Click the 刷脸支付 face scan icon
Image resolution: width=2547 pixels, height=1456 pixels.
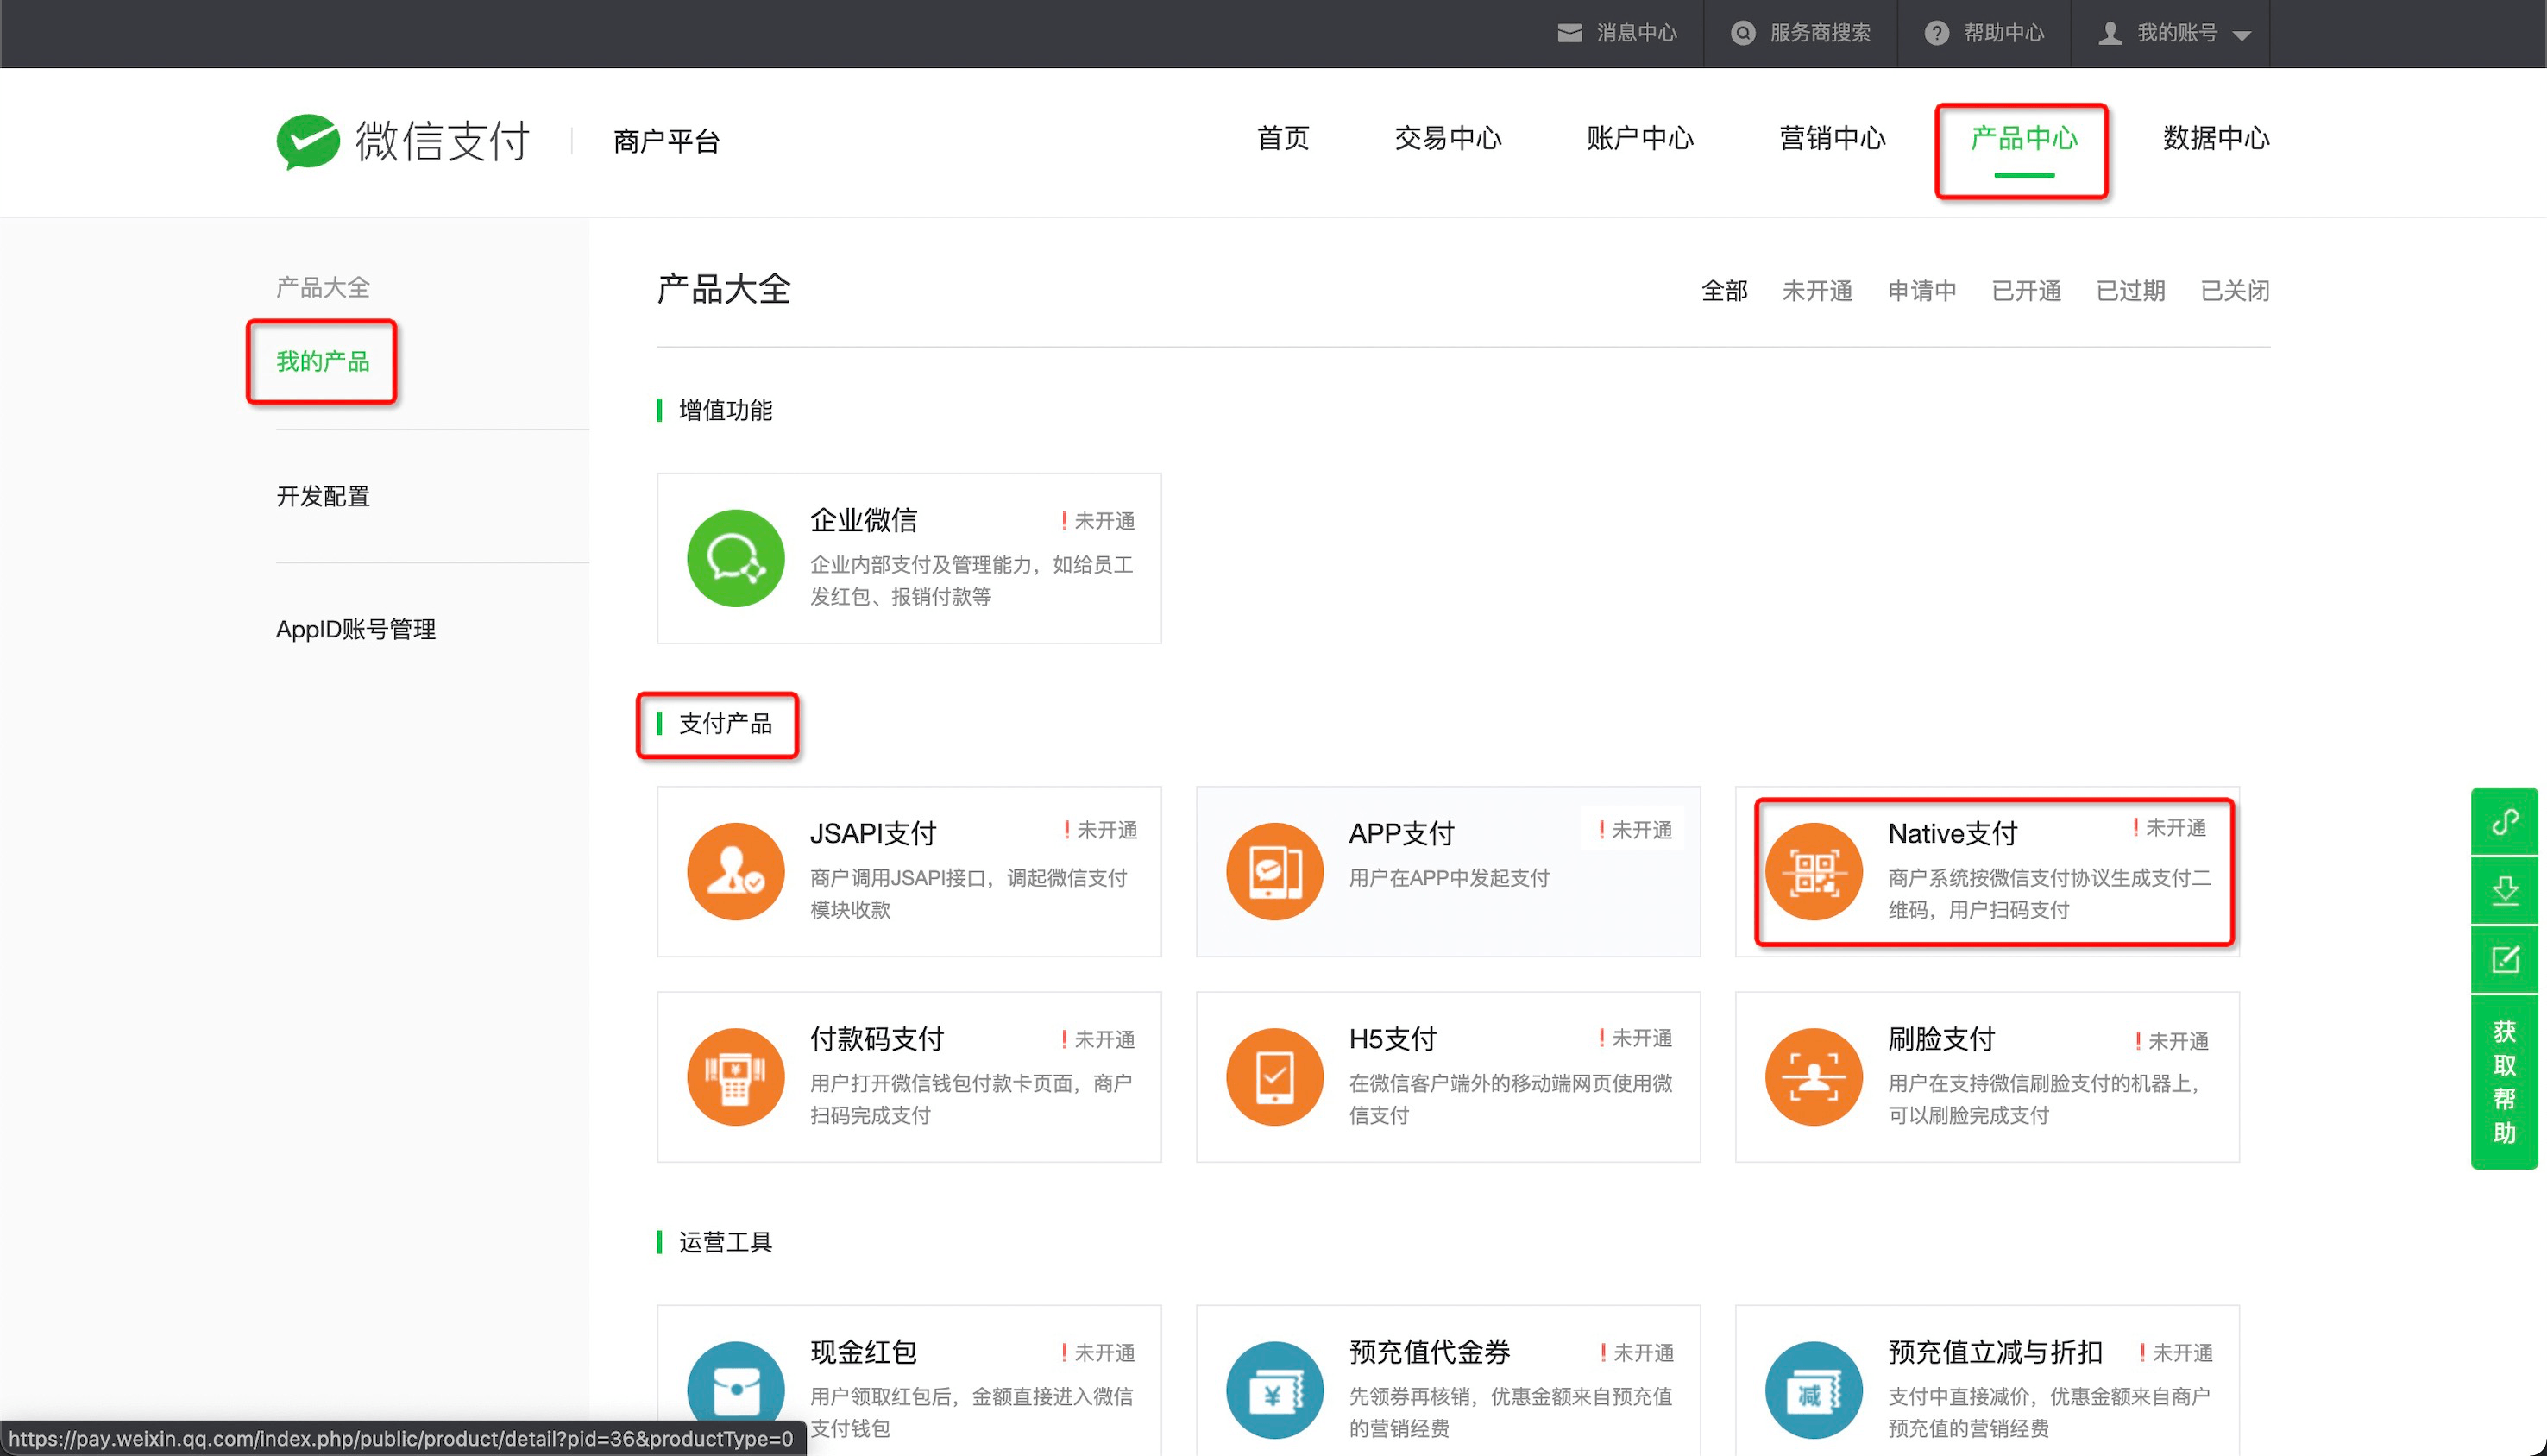coord(1813,1076)
